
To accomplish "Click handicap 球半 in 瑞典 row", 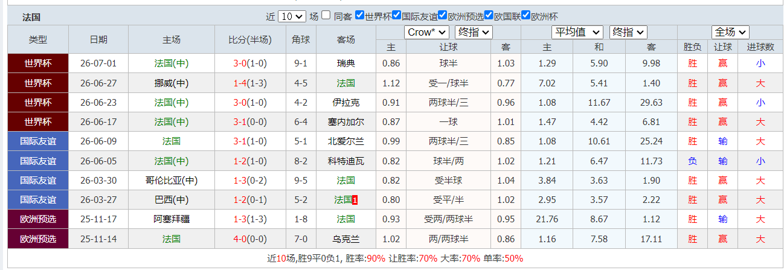I will point(448,63).
